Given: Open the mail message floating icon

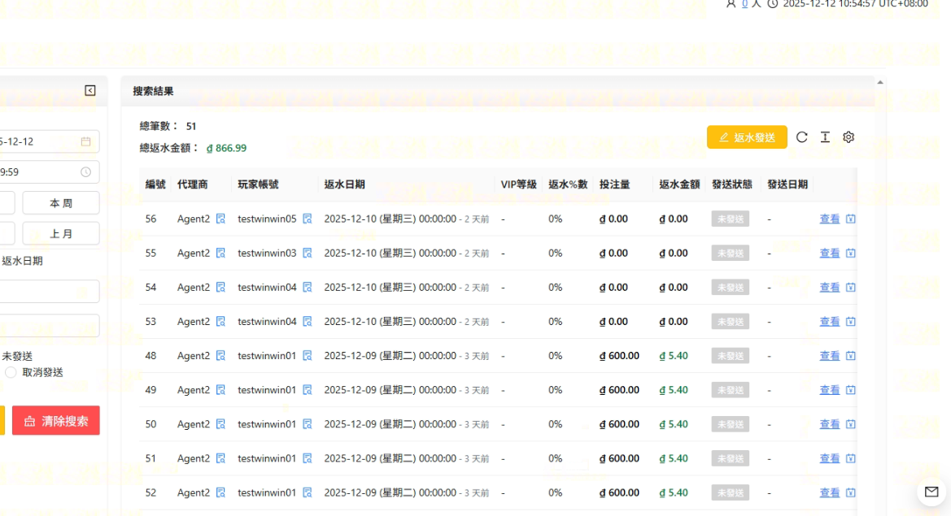Looking at the screenshot, I should pyautogui.click(x=930, y=491).
